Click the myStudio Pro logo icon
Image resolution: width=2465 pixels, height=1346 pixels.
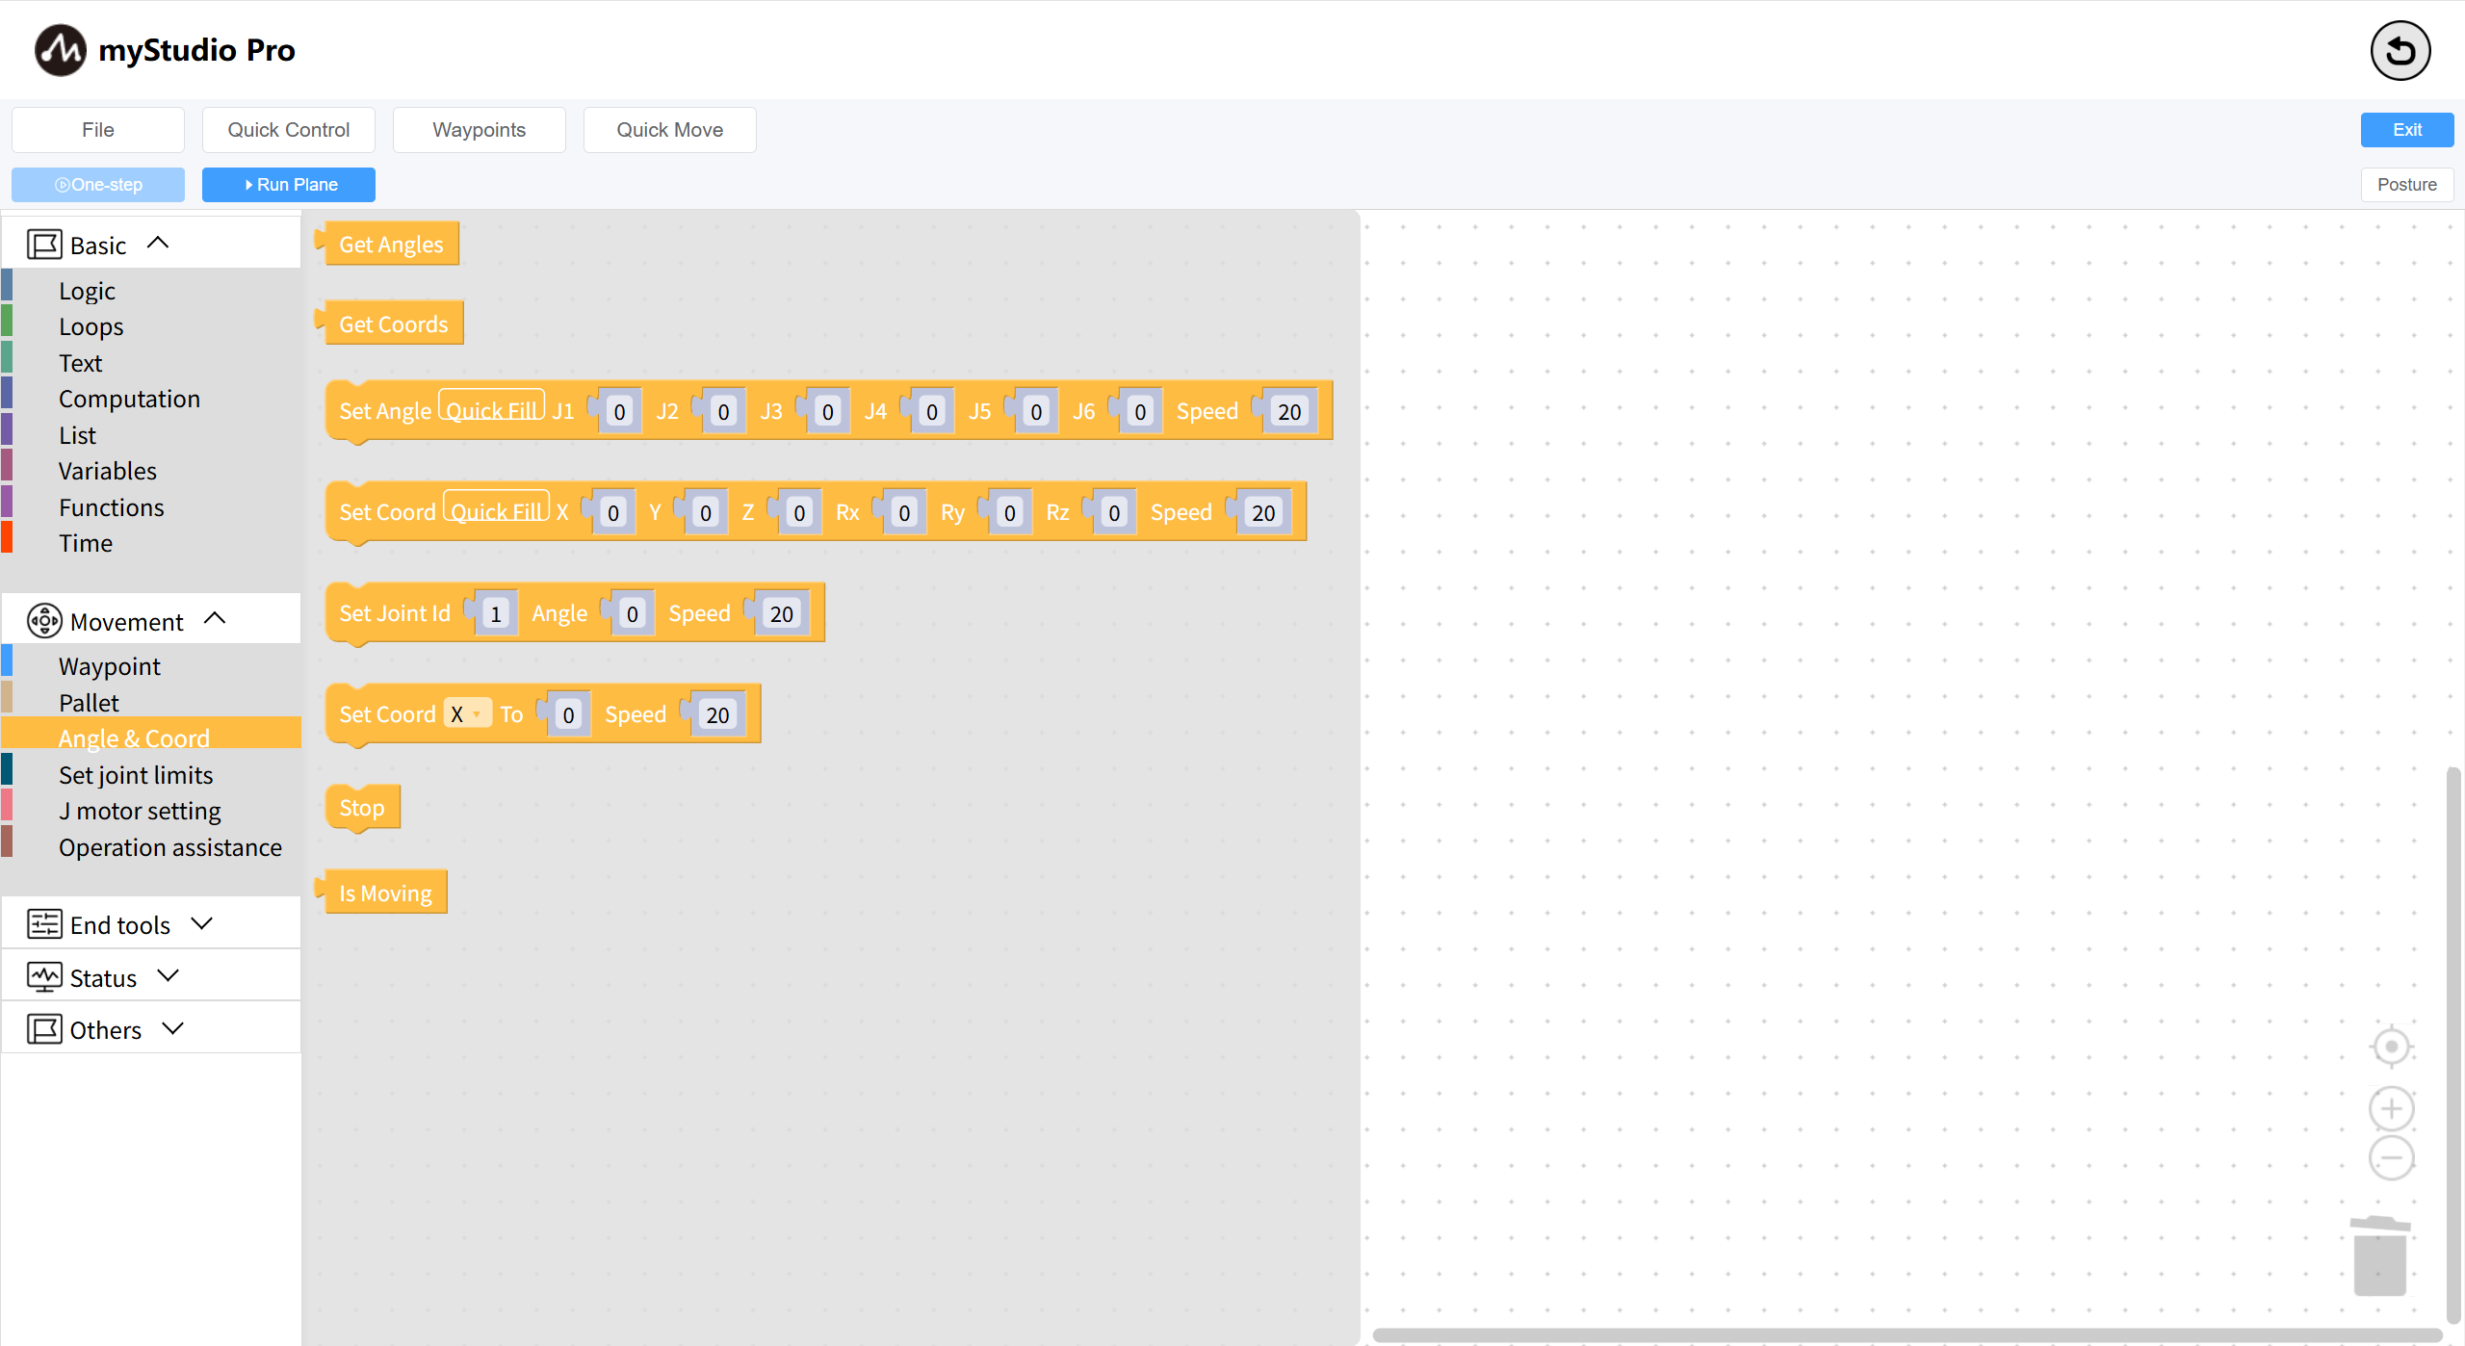[60, 50]
